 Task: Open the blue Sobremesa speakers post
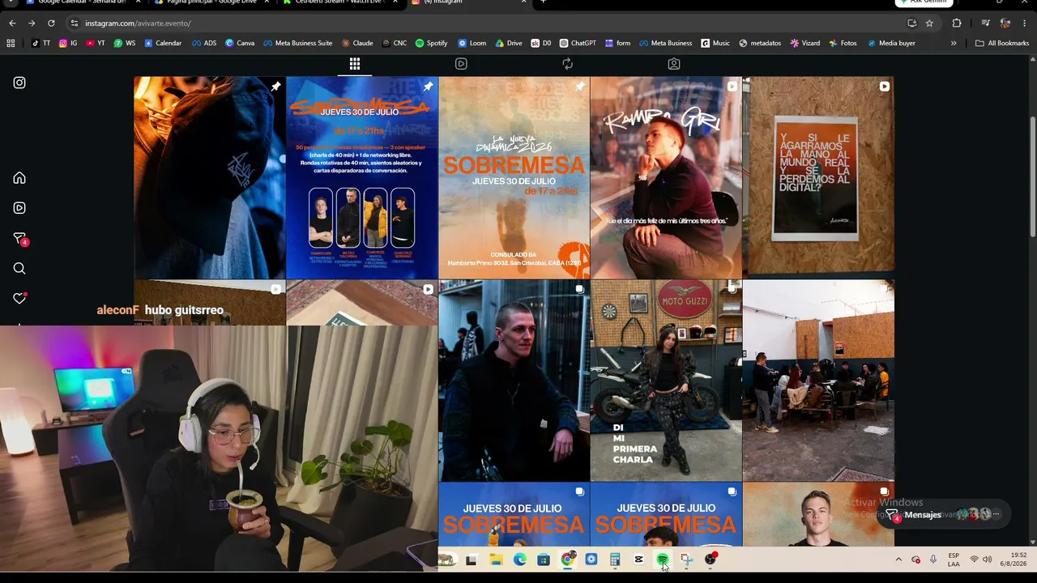coord(362,178)
